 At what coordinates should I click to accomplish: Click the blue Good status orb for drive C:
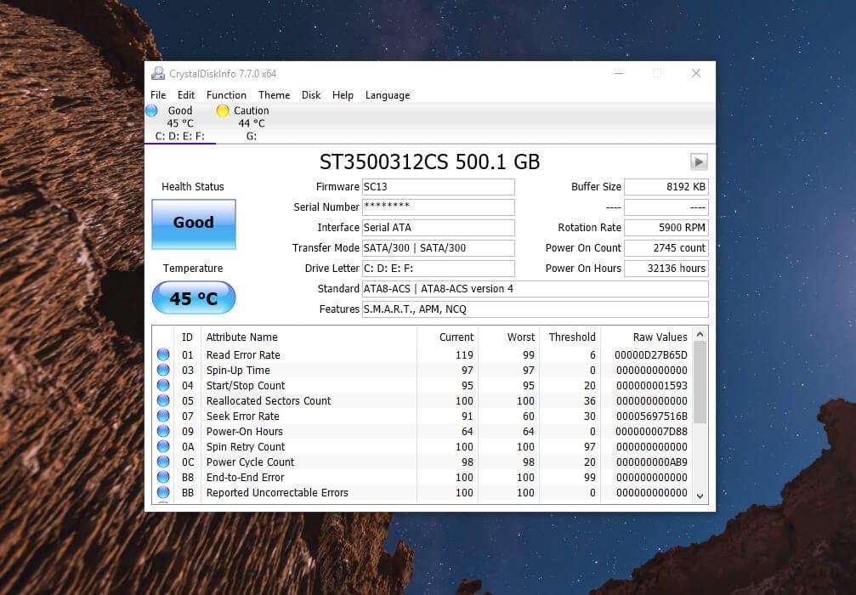(152, 110)
